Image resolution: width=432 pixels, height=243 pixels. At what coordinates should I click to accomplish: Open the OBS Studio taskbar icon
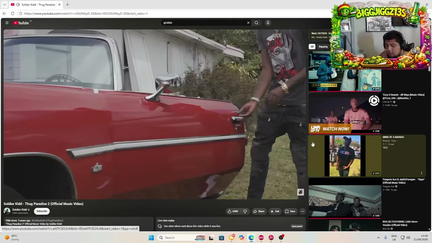pos(281,238)
